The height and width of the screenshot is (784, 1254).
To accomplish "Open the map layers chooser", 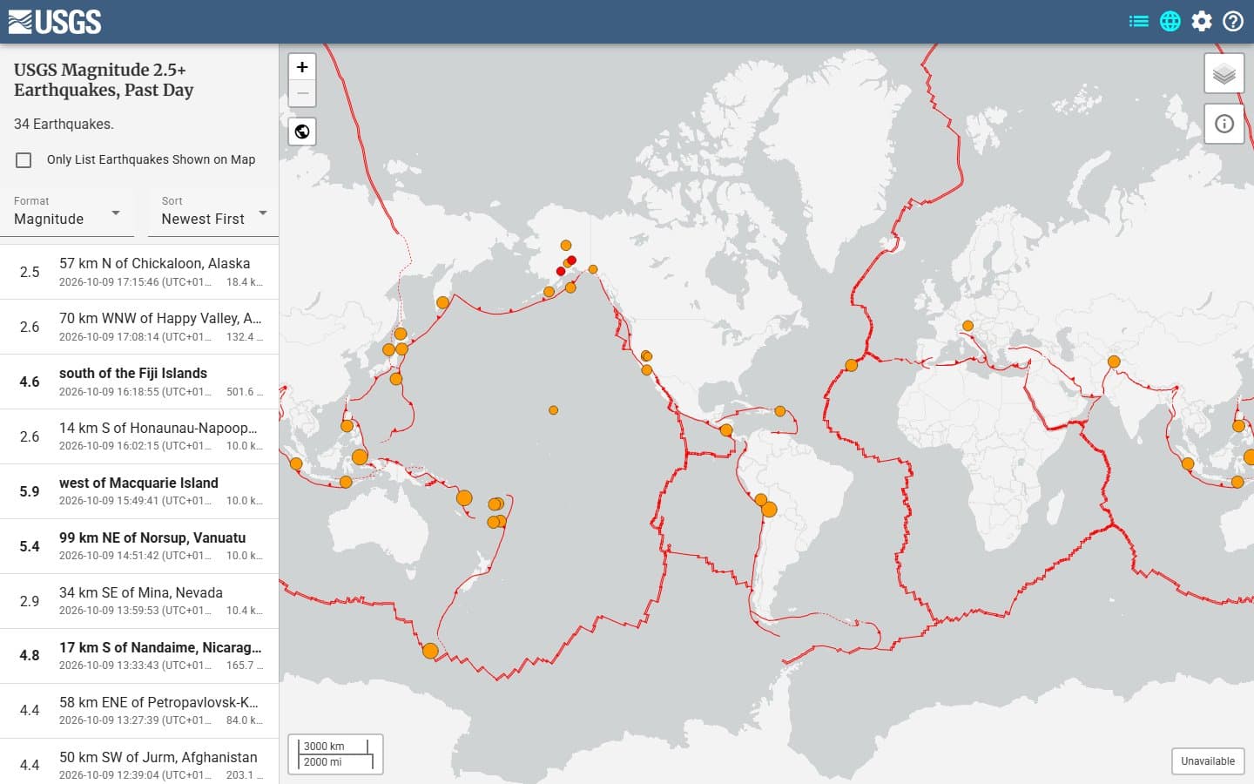I will point(1224,73).
